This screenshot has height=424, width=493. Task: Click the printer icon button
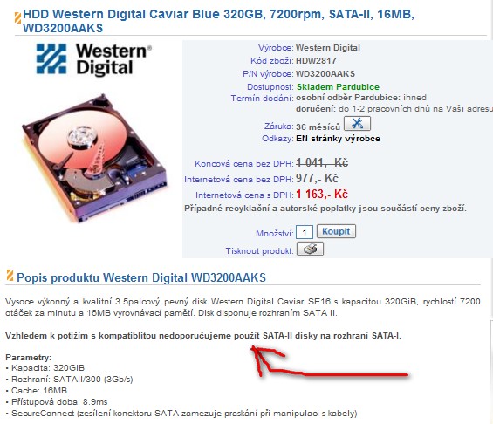tap(310, 249)
